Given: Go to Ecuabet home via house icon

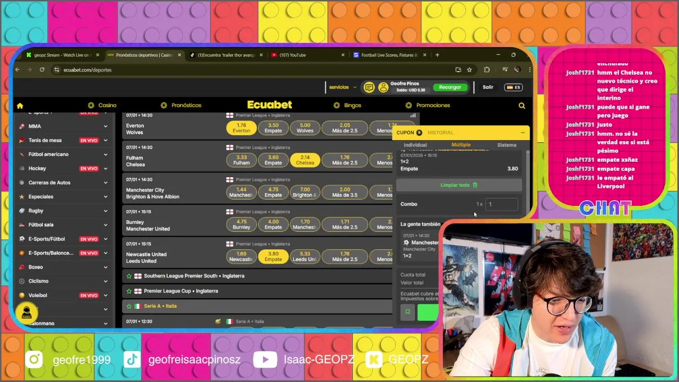Looking at the screenshot, I should tap(20, 106).
